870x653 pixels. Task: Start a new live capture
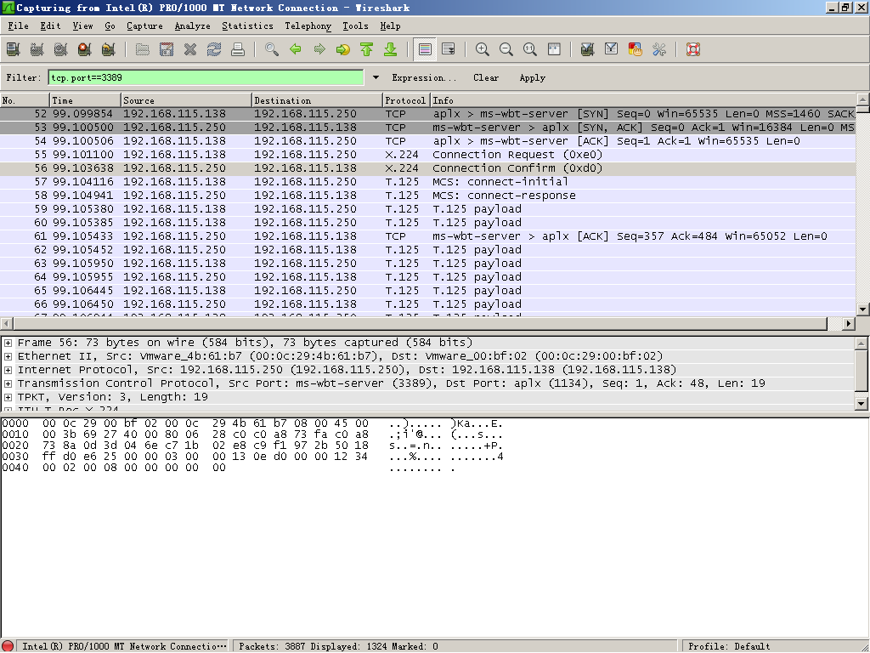pos(61,49)
